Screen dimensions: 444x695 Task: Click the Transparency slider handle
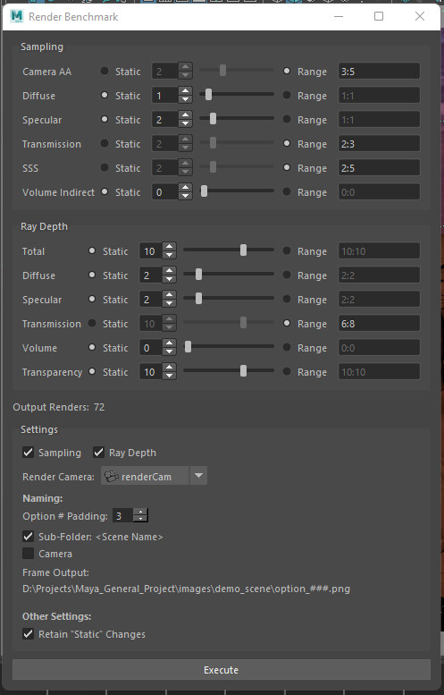pyautogui.click(x=243, y=370)
